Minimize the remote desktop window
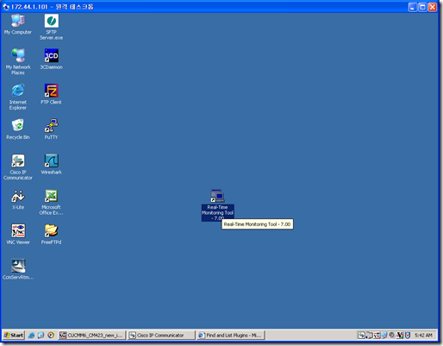Image resolution: width=443 pixels, height=346 pixels. 413,7
